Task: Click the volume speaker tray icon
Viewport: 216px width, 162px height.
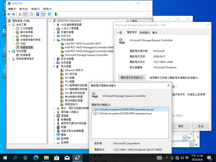Action: (x=182, y=158)
